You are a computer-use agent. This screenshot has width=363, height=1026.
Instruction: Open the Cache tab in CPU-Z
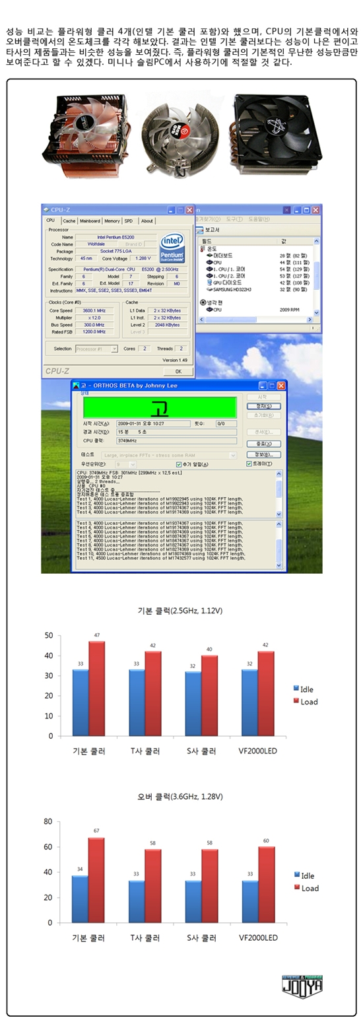tap(69, 221)
